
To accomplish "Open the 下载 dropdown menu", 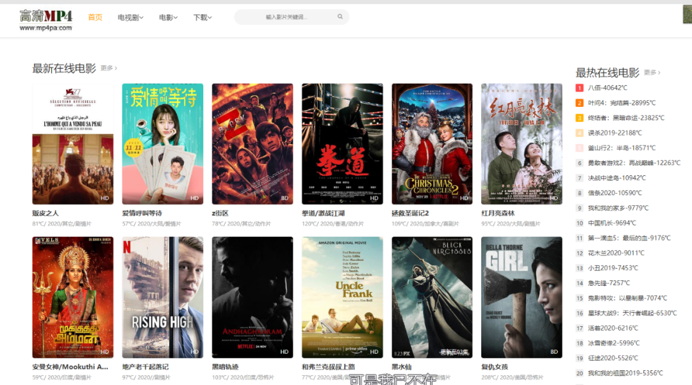I will (202, 17).
